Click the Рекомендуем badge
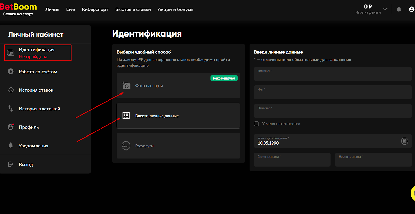 tap(224, 78)
